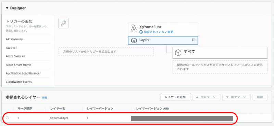Click the XpYamaLayer layer name
Screen dimensions: 274x126
click(59, 118)
